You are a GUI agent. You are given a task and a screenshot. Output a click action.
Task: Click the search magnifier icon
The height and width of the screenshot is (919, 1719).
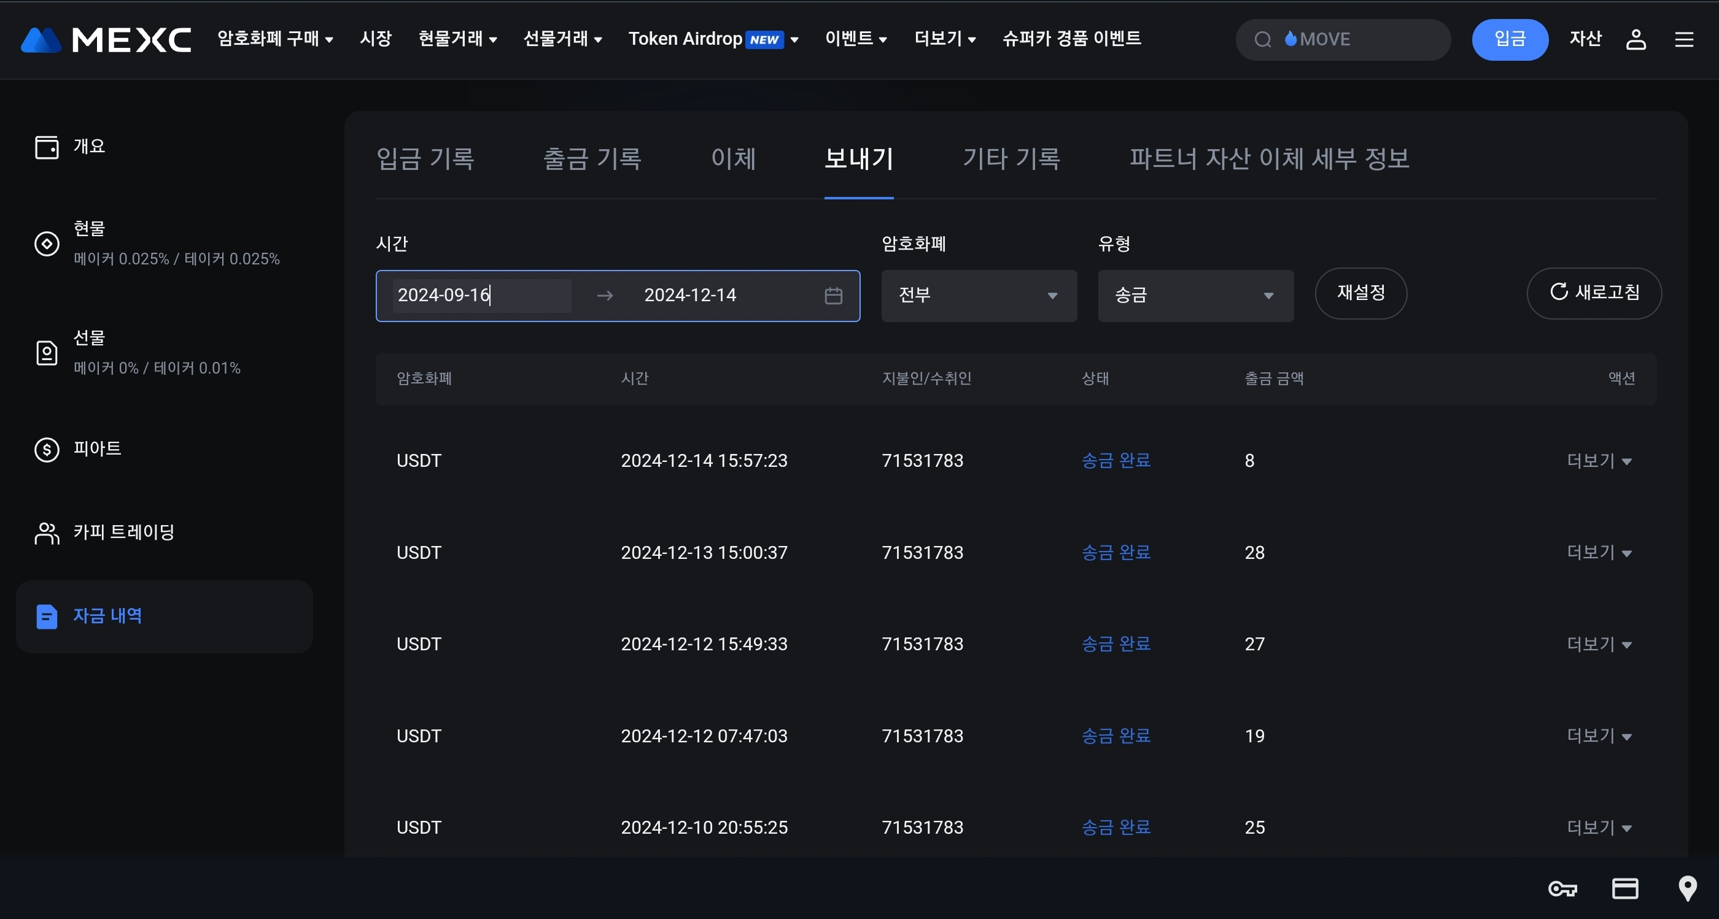coord(1262,40)
